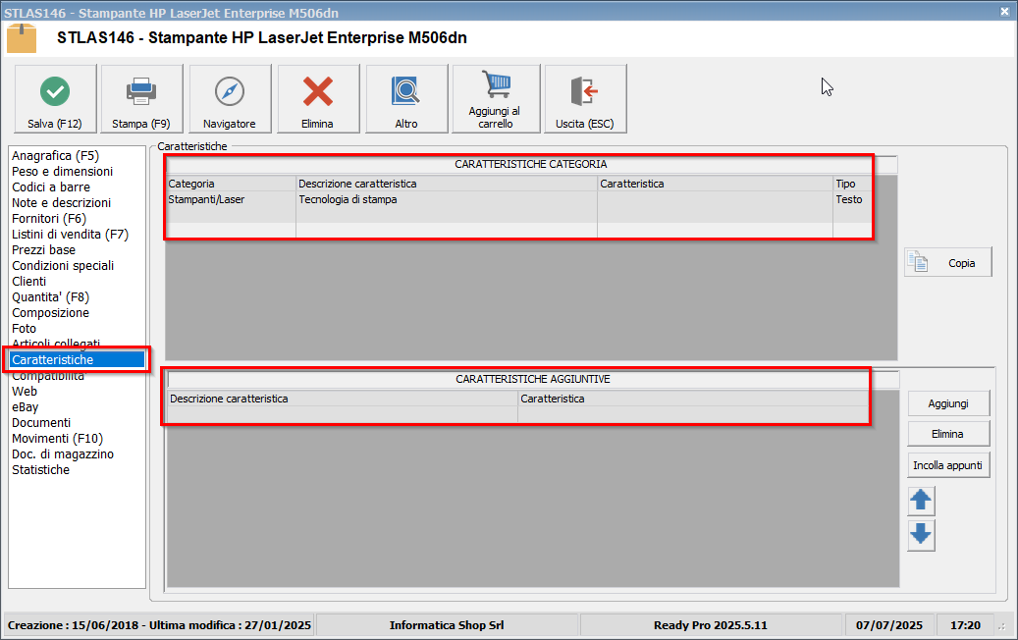The height and width of the screenshot is (640, 1018).
Task: Select the Prezzi base entry
Action: pos(43,250)
